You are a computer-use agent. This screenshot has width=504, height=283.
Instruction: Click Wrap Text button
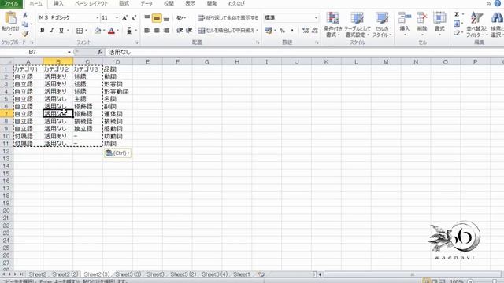tap(228, 18)
